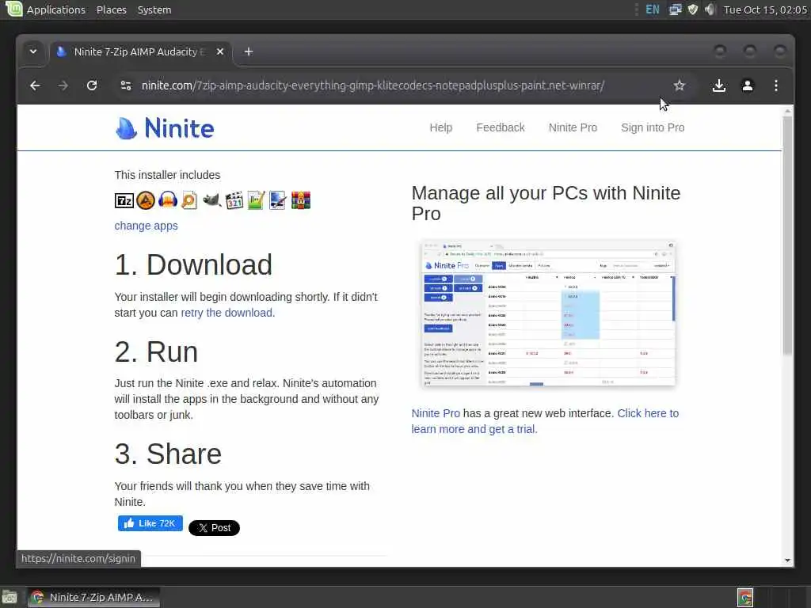Click the K-Lite Codecs icon
811x608 pixels.
(x=234, y=200)
